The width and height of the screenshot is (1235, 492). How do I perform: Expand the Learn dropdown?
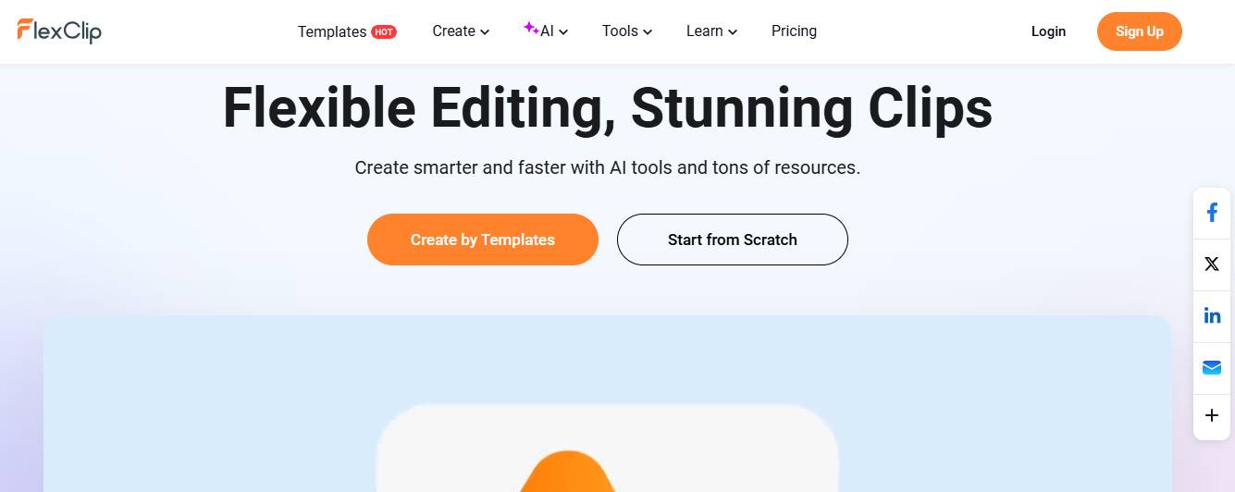pos(711,31)
